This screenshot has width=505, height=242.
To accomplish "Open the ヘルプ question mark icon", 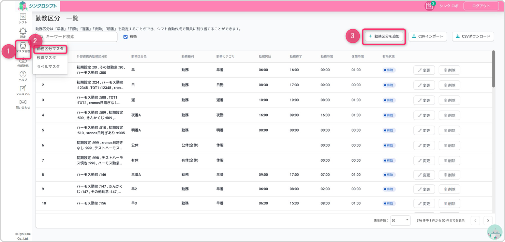I will point(23,74).
